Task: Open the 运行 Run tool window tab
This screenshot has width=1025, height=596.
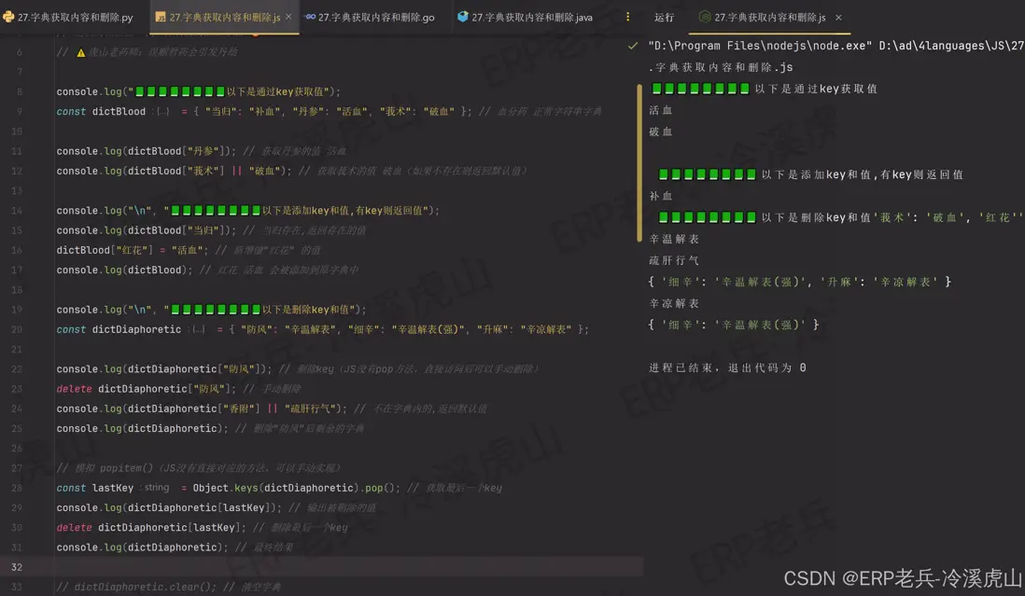Action: [665, 16]
